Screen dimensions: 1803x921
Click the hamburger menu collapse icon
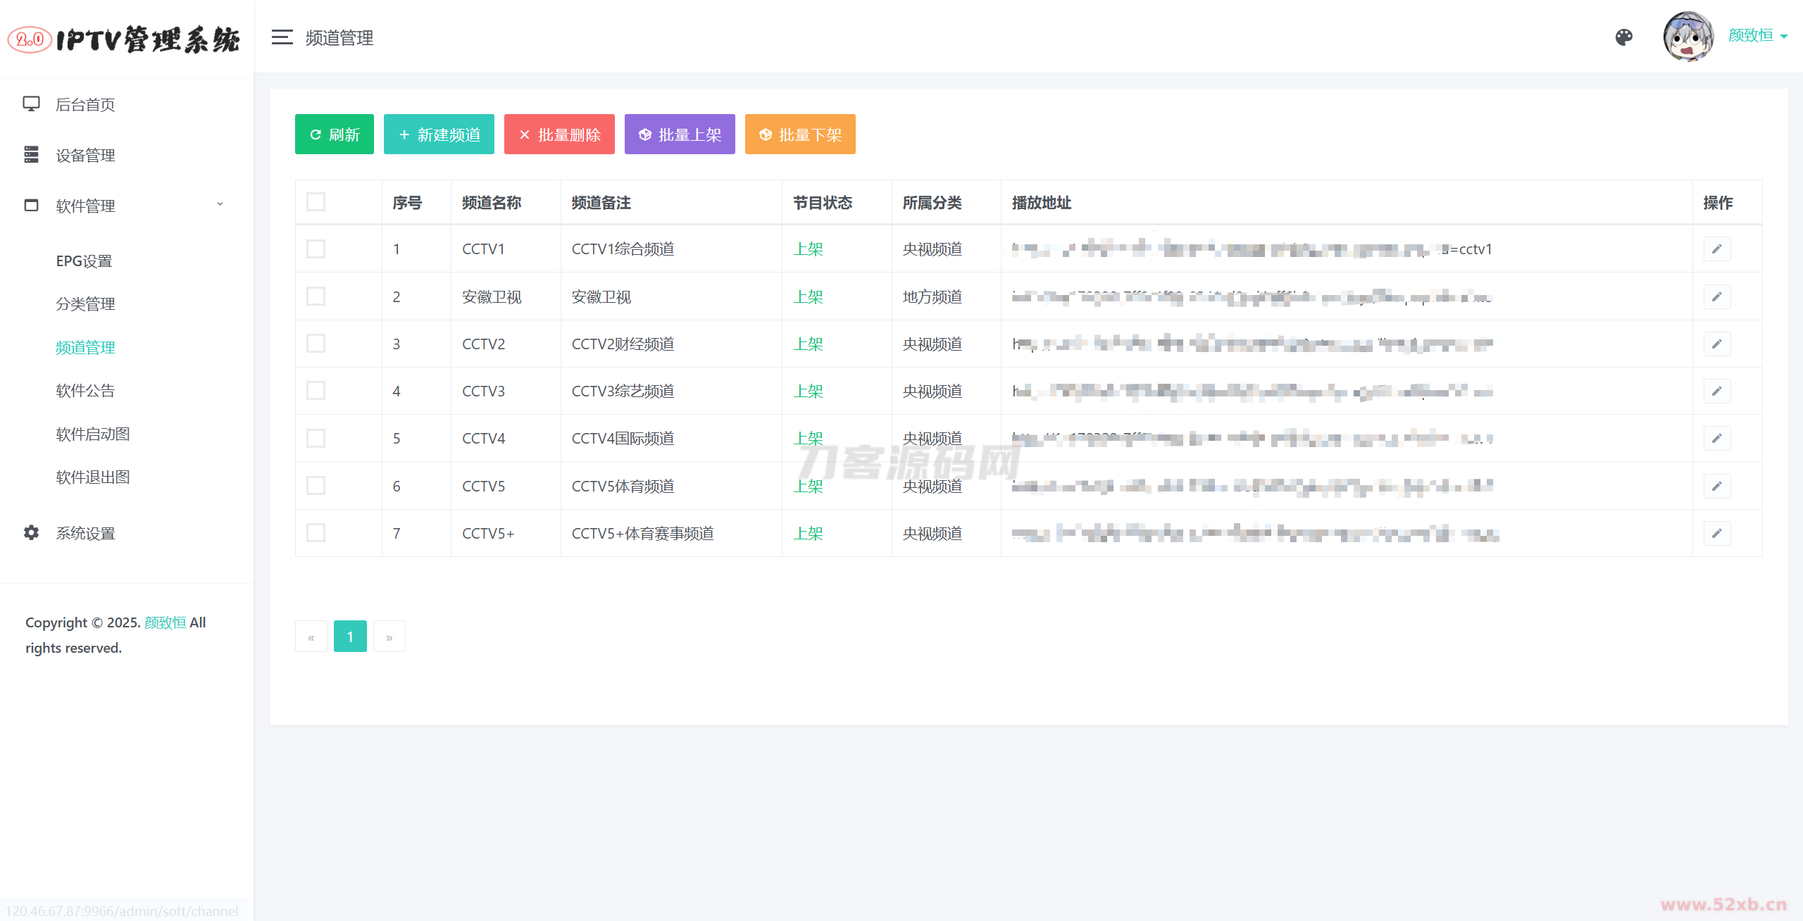point(282,37)
